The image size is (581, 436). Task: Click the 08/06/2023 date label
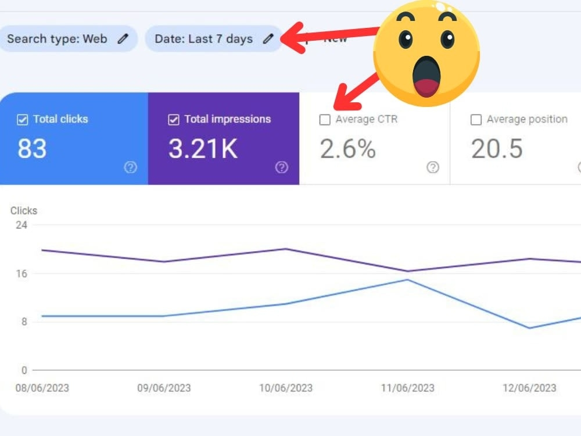(x=42, y=388)
